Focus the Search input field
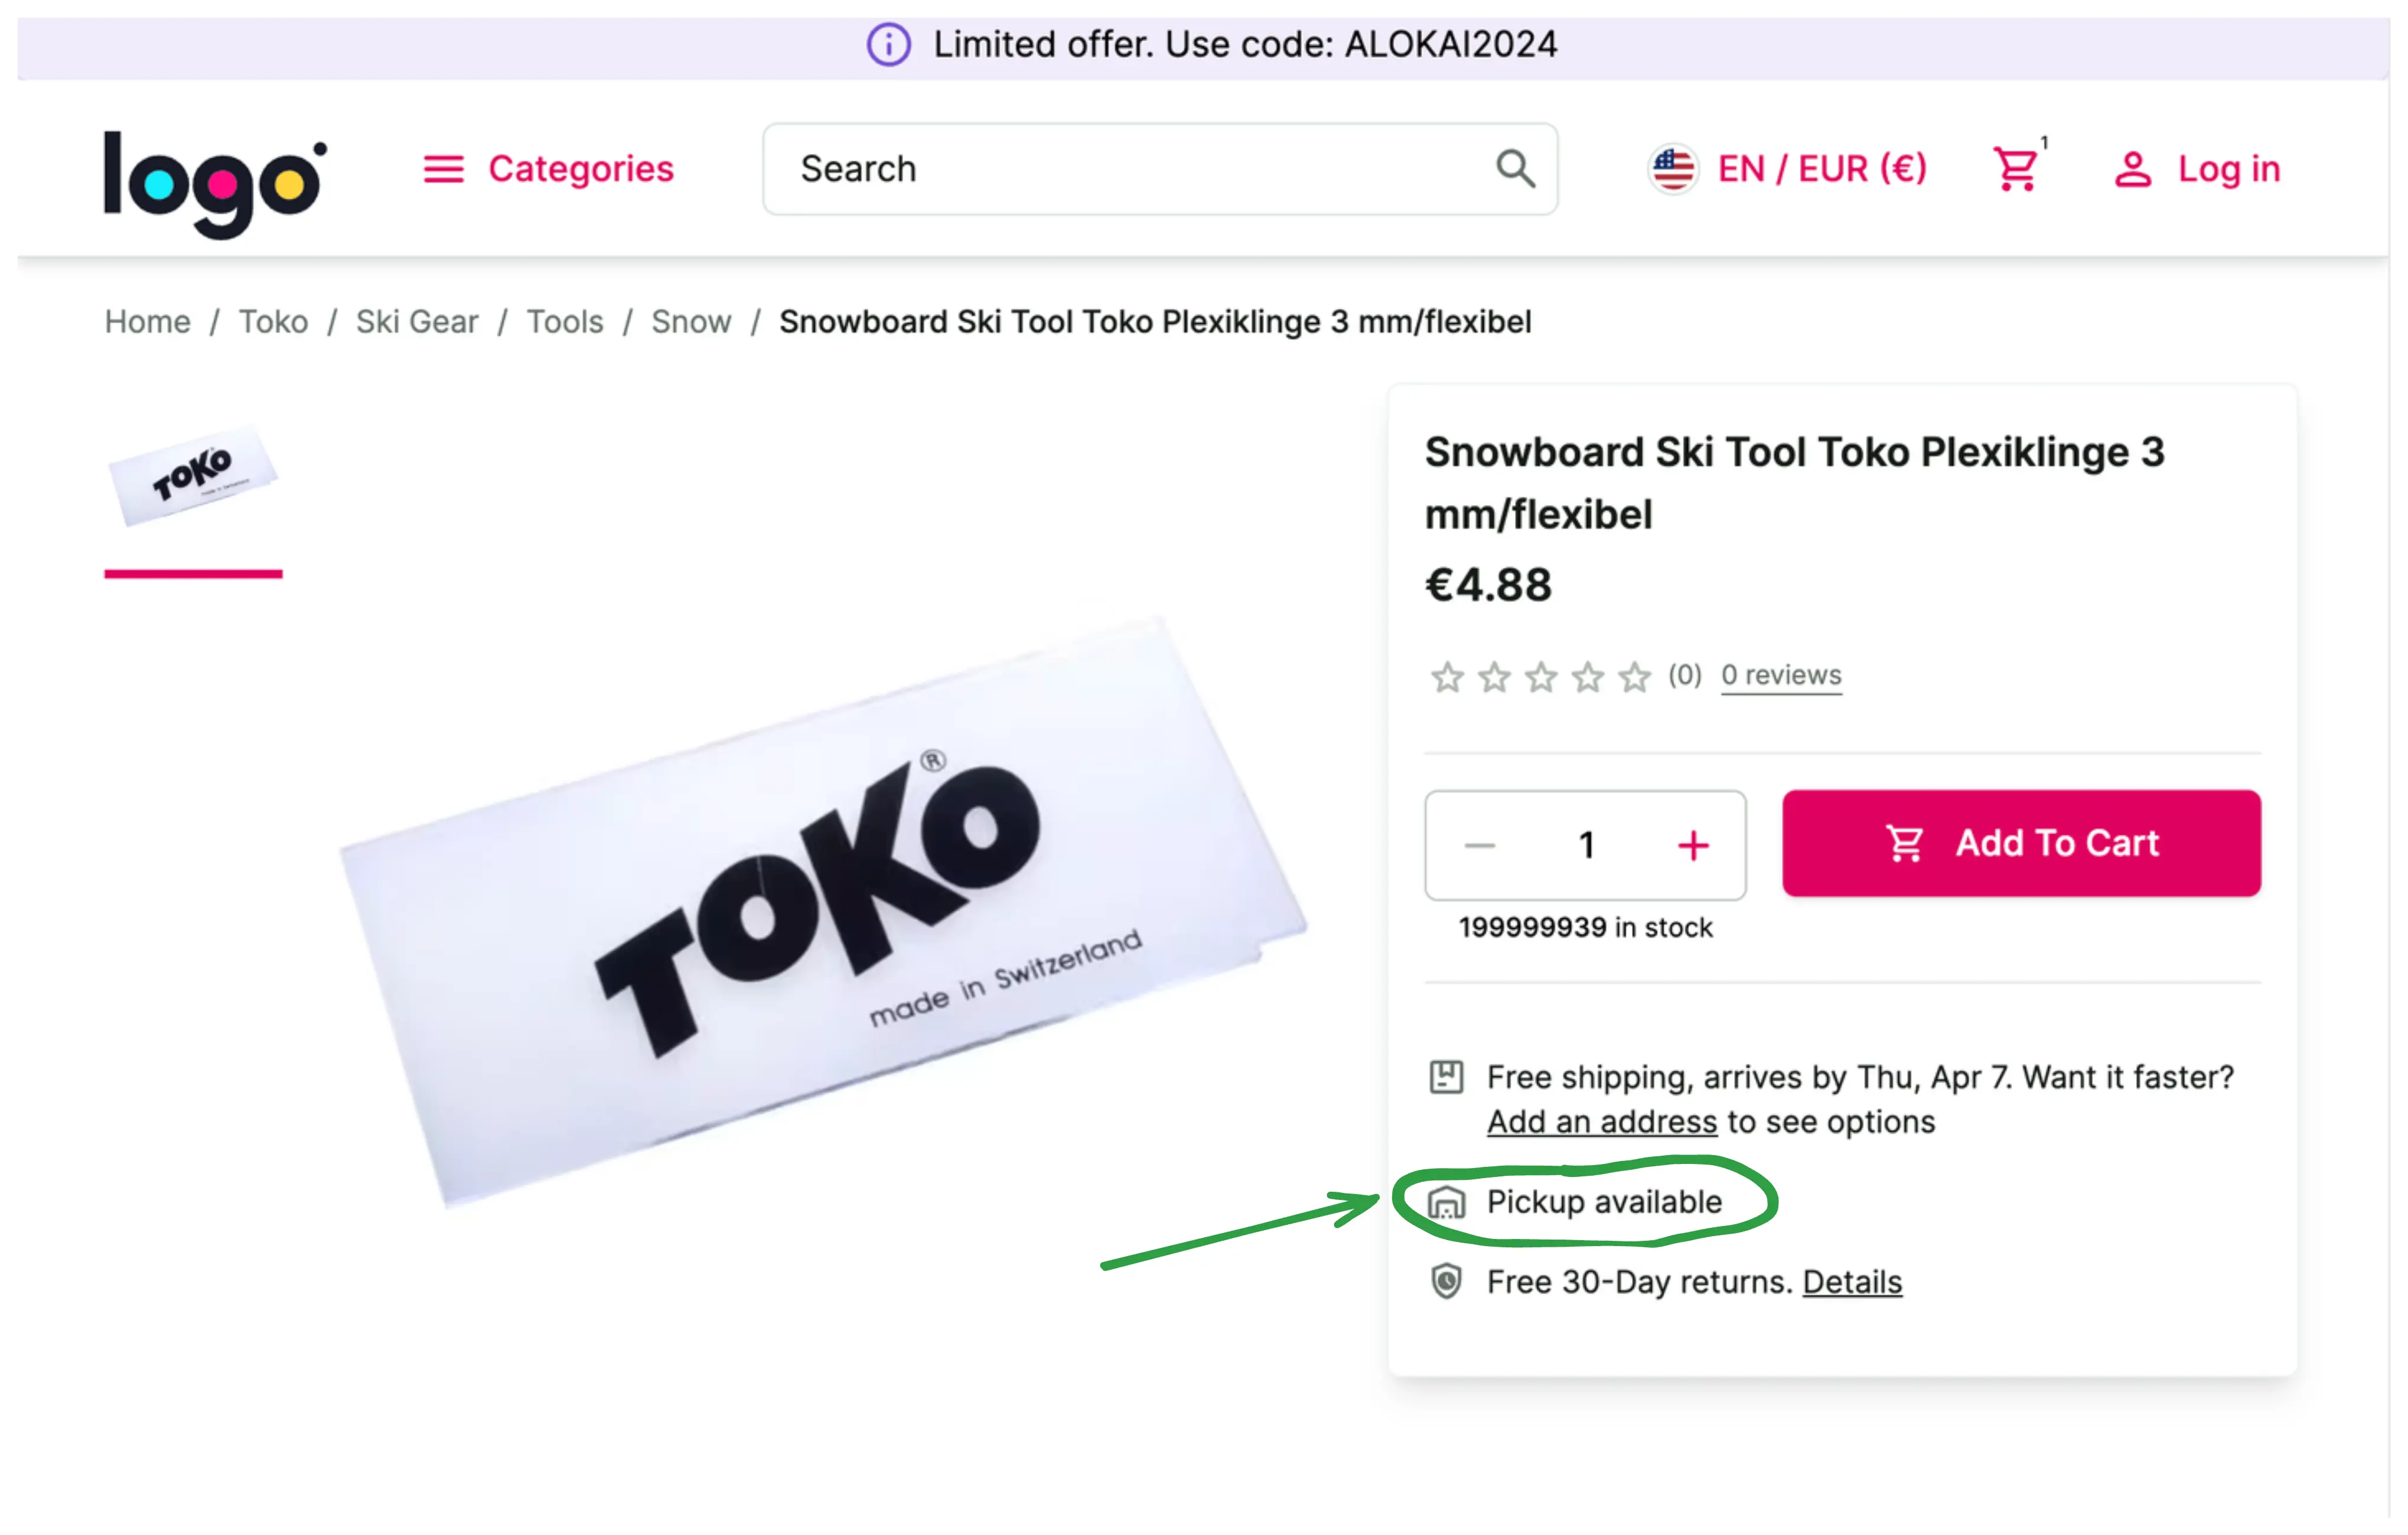2408x1535 pixels. tap(1130, 169)
